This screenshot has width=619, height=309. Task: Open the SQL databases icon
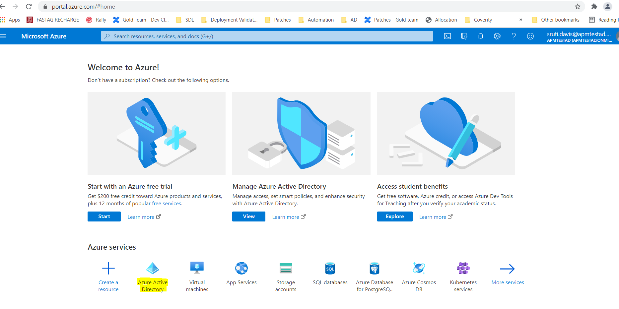(330, 268)
